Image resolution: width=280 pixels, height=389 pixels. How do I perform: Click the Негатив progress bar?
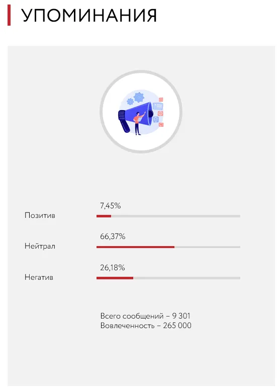pyautogui.click(x=168, y=278)
